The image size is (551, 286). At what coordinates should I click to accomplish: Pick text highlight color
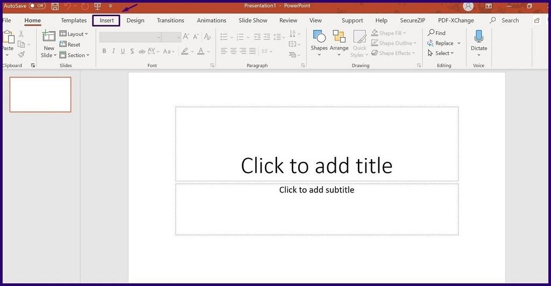coord(185,51)
